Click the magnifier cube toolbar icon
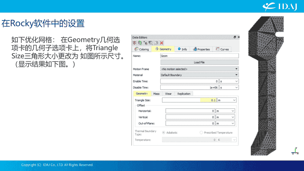This screenshot has width=304, height=171. coord(150,43)
